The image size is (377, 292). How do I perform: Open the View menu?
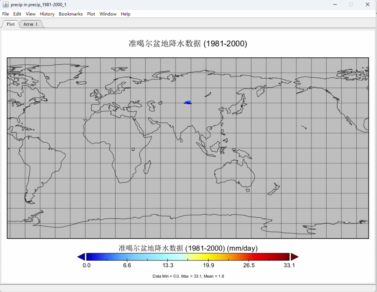tap(31, 14)
